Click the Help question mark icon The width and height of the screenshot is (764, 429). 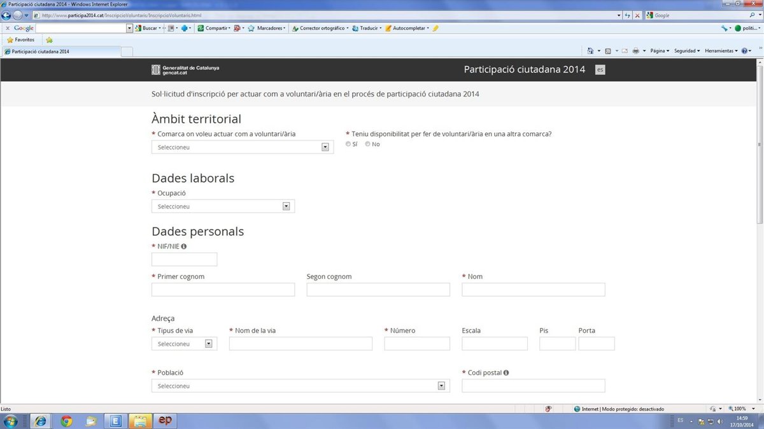coord(745,51)
